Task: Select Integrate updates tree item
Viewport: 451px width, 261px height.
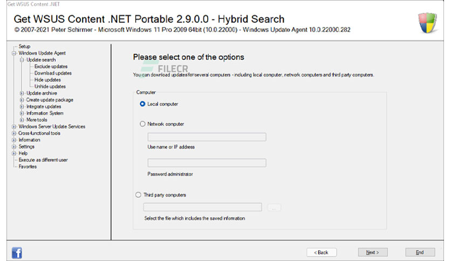Action: pos(44,106)
